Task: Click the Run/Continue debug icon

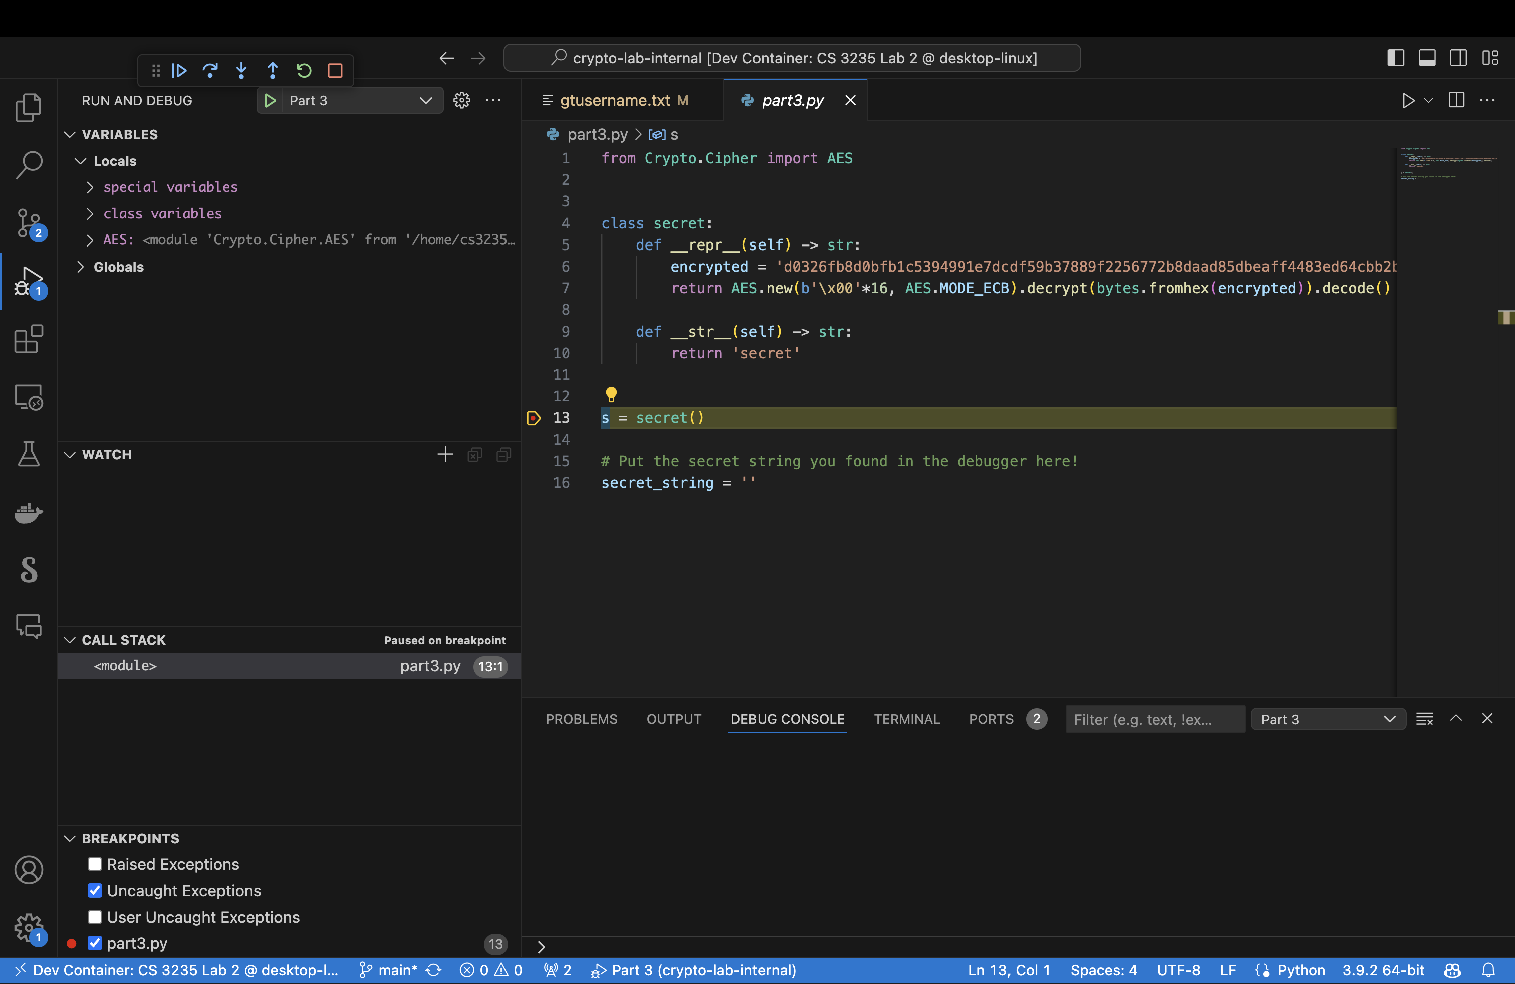Action: 179,71
